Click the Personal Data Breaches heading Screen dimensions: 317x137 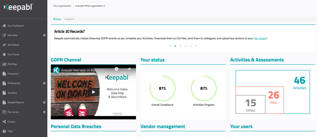(x=76, y=126)
